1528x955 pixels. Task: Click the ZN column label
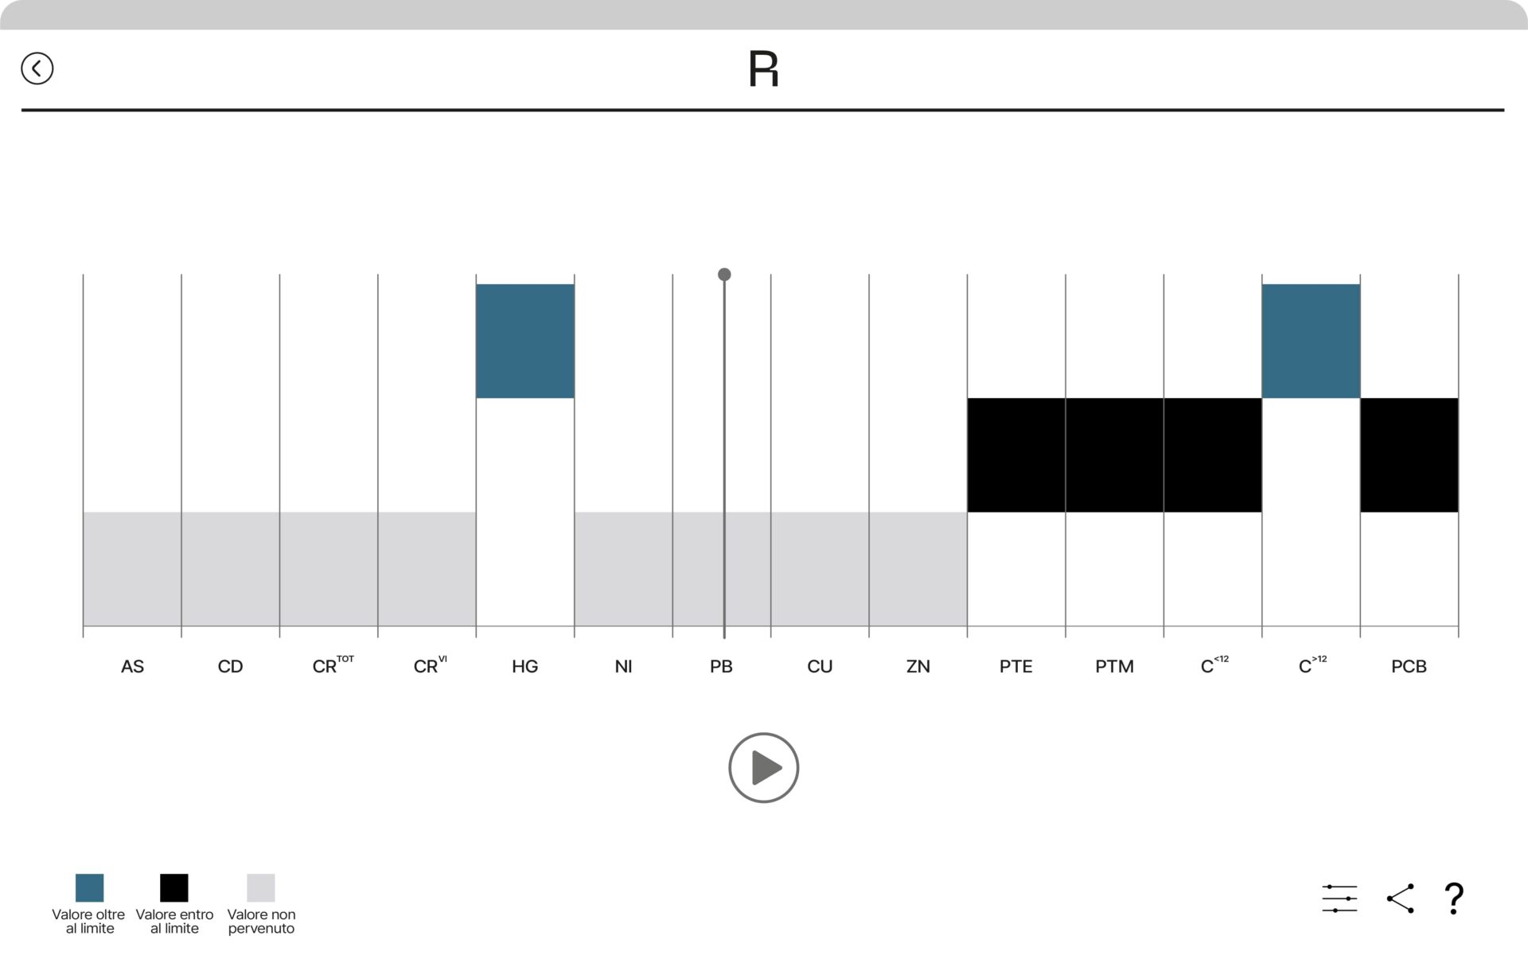(918, 667)
